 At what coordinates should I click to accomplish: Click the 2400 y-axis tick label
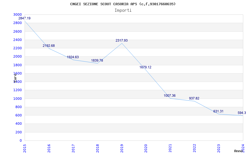point(18,40)
